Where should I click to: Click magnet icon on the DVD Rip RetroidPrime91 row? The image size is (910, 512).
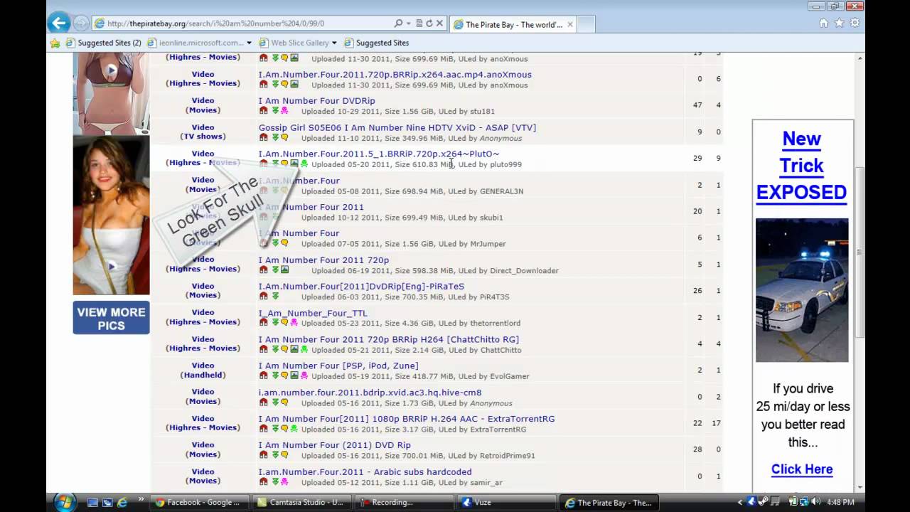pos(264,456)
